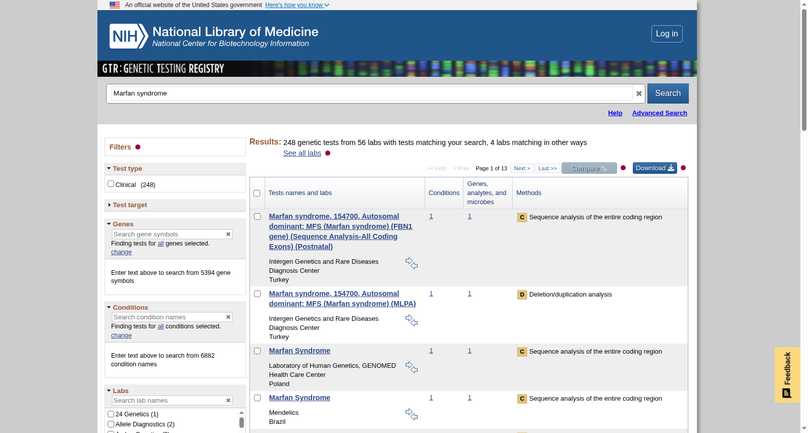
Task: Clear the condition names search field
Action: (x=228, y=317)
